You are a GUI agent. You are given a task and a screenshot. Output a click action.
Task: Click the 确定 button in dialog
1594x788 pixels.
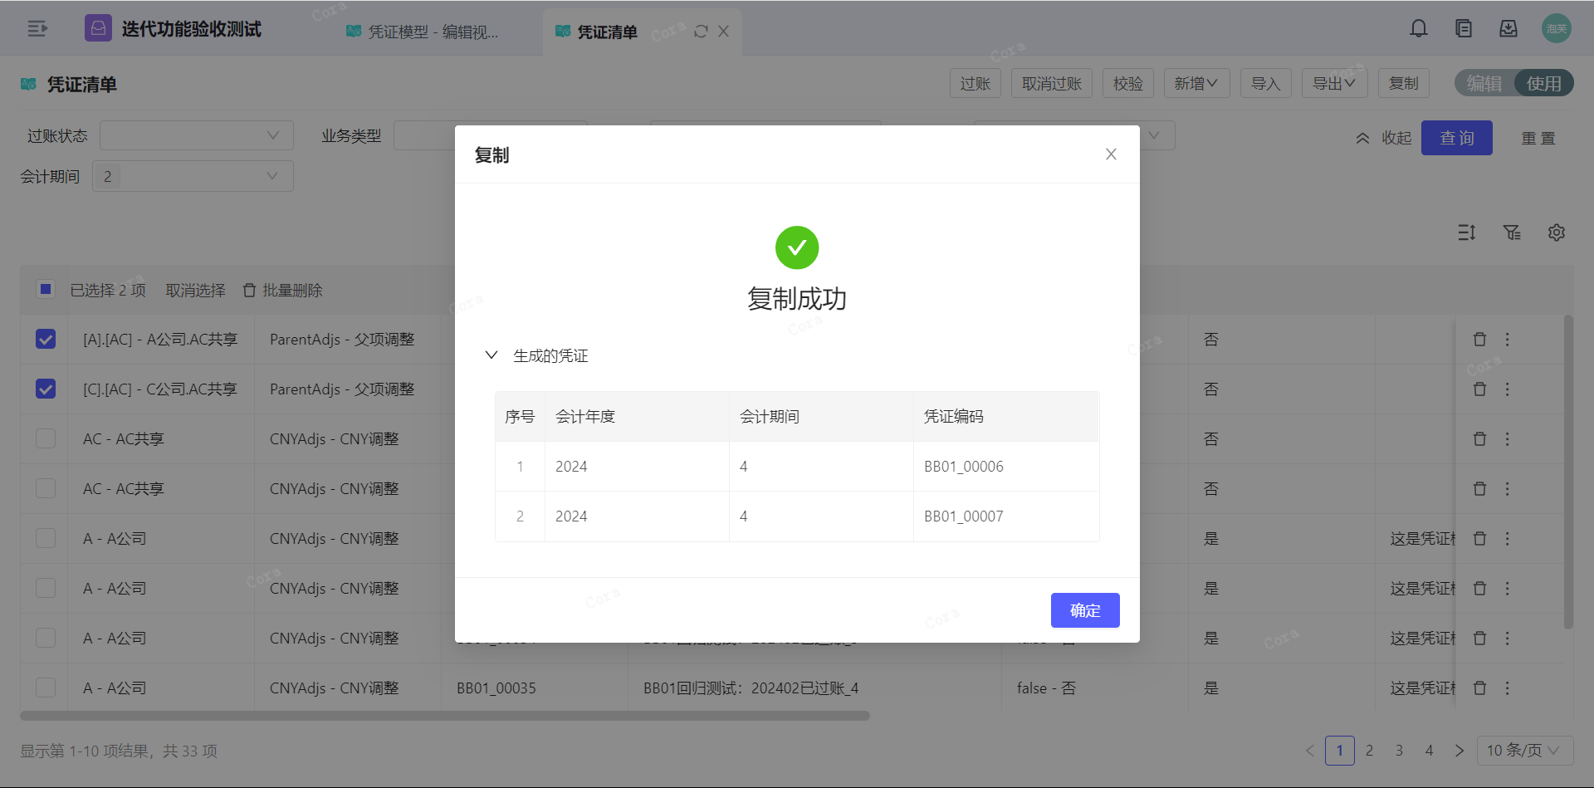pyautogui.click(x=1084, y=610)
